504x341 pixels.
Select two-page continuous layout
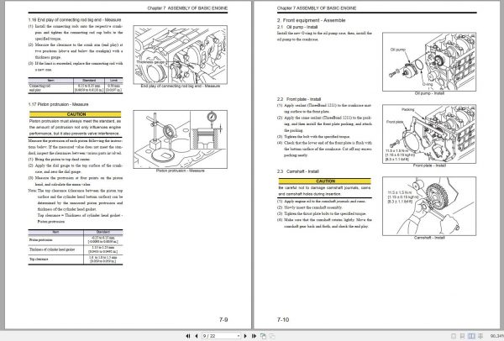480,336
